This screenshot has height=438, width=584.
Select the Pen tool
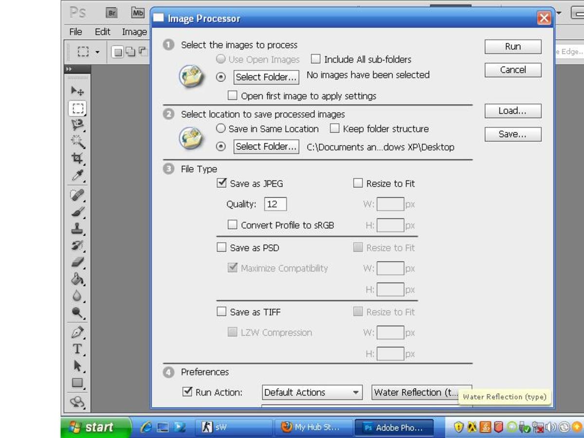[77, 332]
